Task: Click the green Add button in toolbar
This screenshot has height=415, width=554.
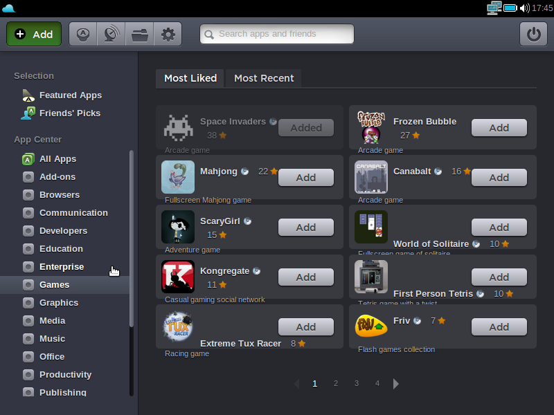Action: click(34, 34)
